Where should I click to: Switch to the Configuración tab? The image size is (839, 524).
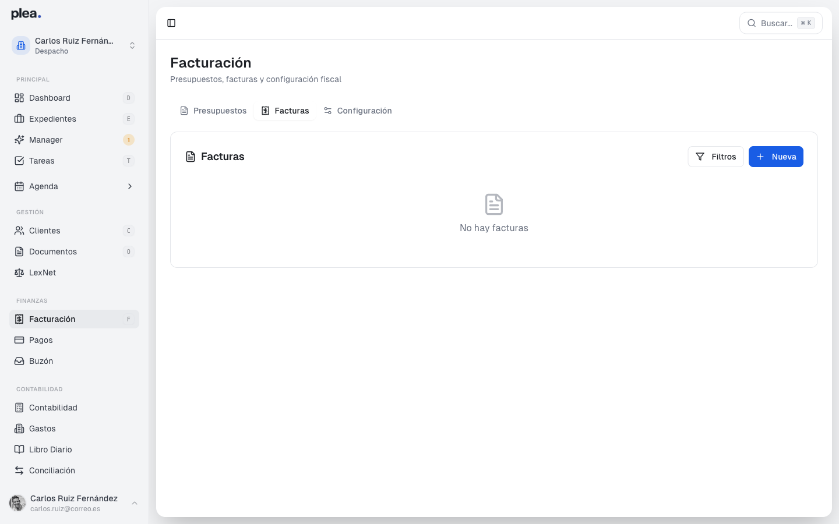coord(358,111)
